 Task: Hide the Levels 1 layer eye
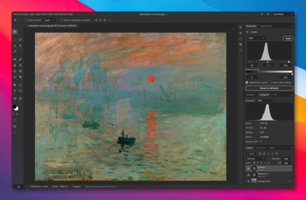point(249,169)
